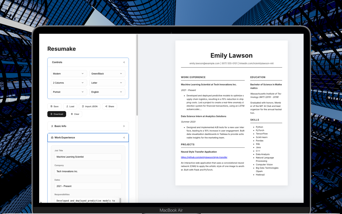Open the English language dropdown
This screenshot has width=342, height=214.
point(107,92)
